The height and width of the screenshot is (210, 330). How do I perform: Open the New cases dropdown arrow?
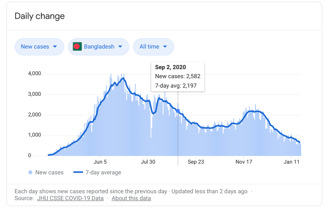55,47
